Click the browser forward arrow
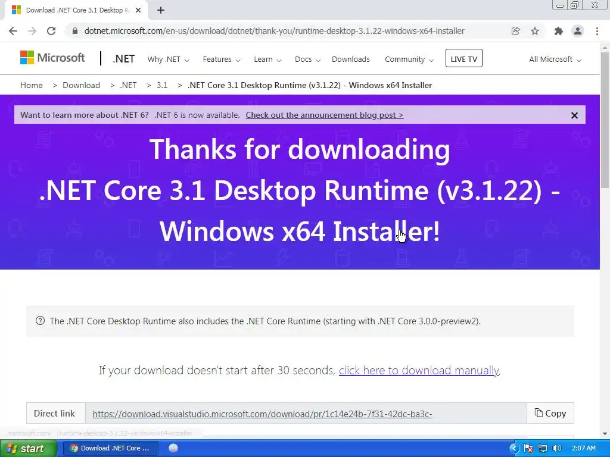The image size is (610, 457). coord(32,31)
